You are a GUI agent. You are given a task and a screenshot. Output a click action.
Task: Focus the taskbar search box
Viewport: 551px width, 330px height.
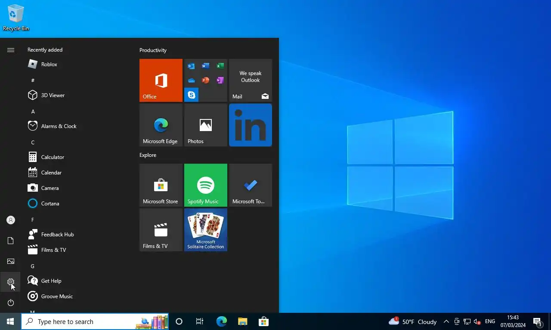95,321
